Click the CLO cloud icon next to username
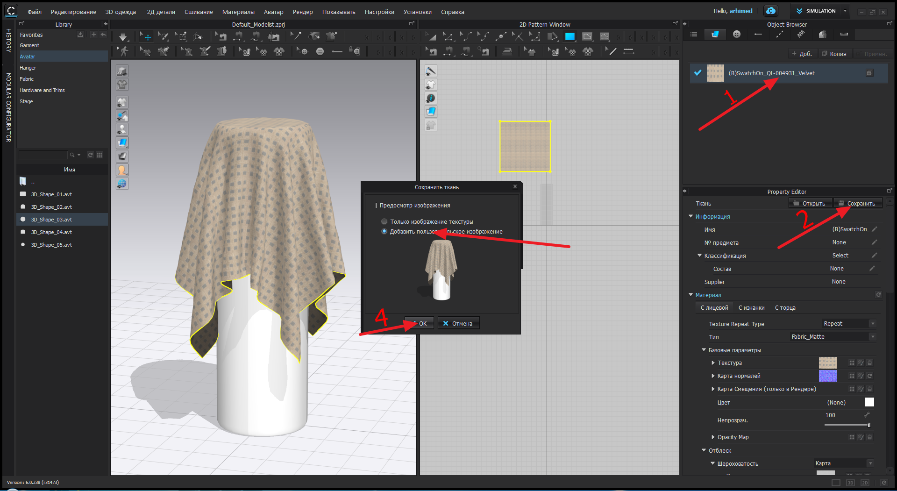This screenshot has height=491, width=897. [770, 11]
